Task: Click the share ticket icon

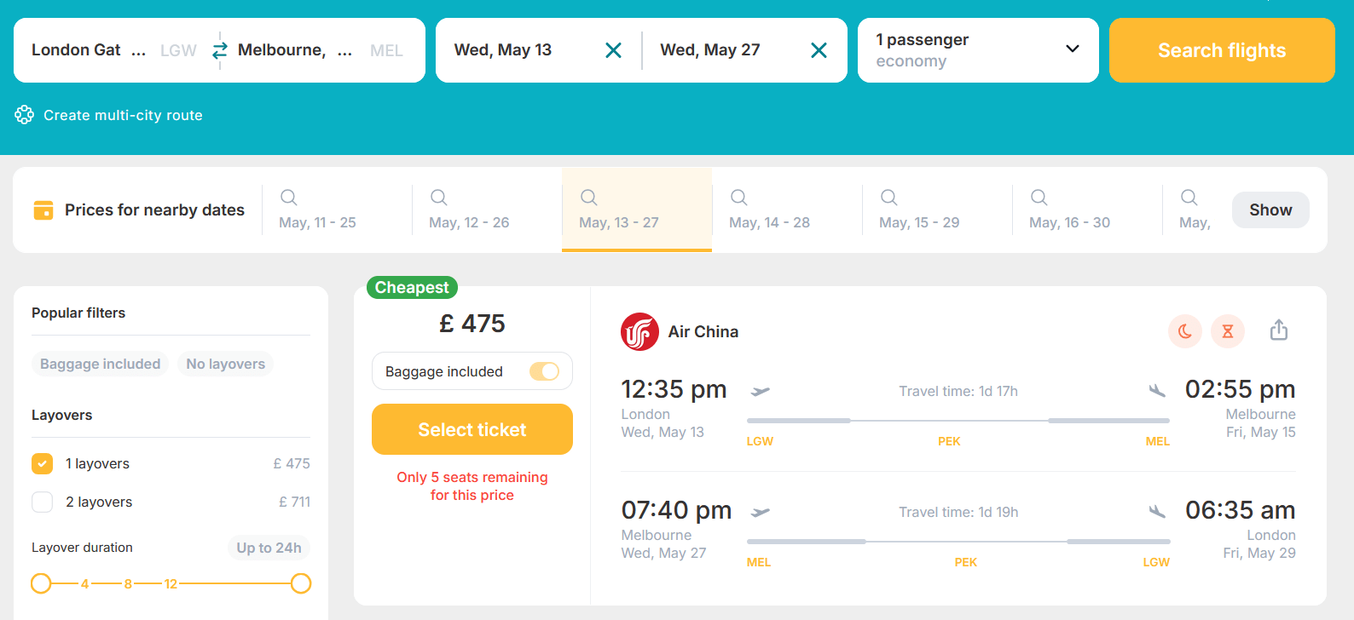Action: pyautogui.click(x=1278, y=330)
